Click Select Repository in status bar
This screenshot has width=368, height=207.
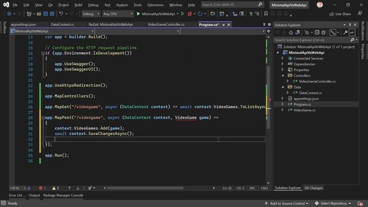333,204
